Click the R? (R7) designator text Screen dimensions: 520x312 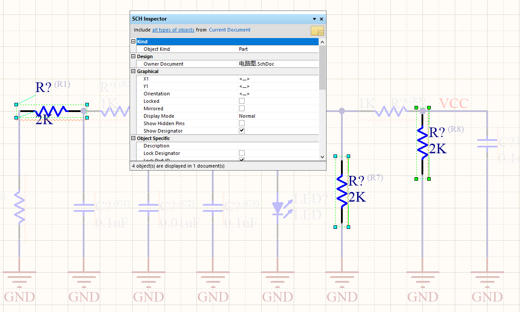(356, 181)
